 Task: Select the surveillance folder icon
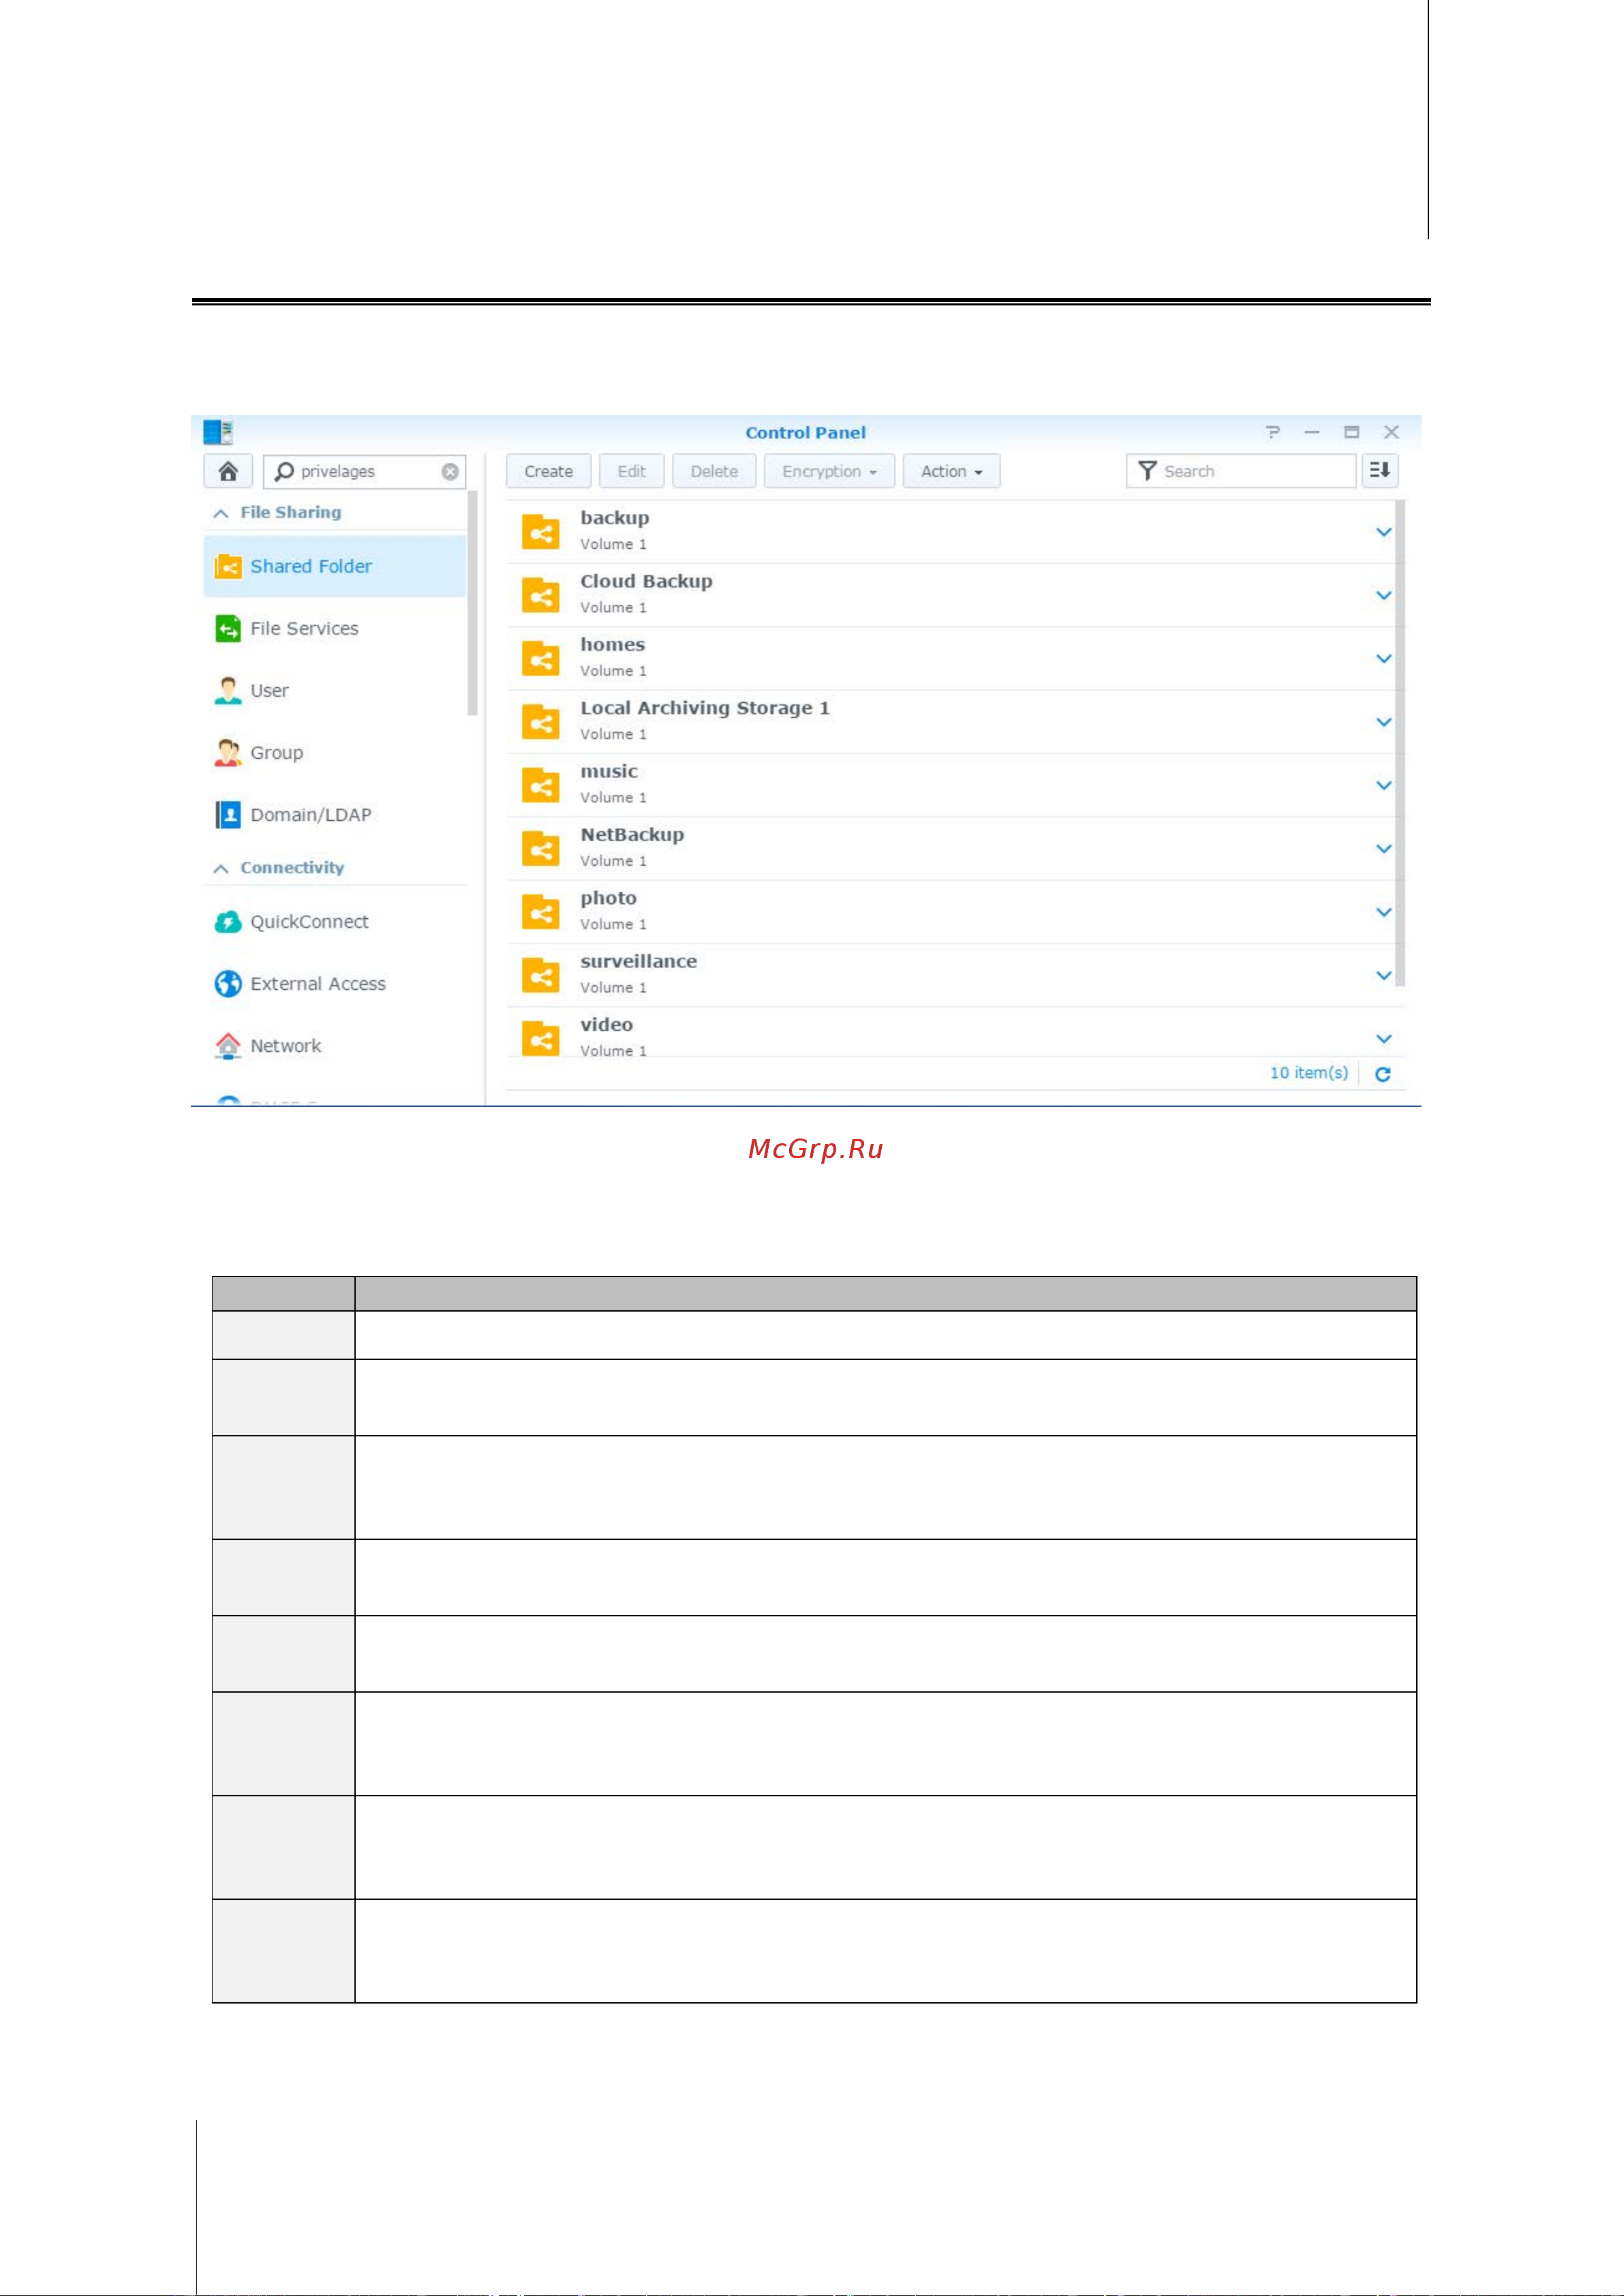(x=541, y=976)
